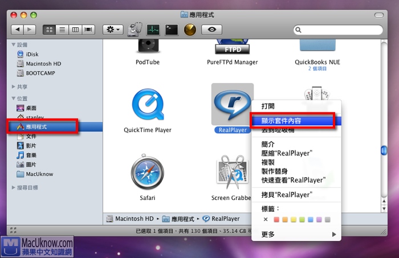This screenshot has height=258, width=399.
Task: Choose 簡介 in the context menu
Action: (296, 144)
